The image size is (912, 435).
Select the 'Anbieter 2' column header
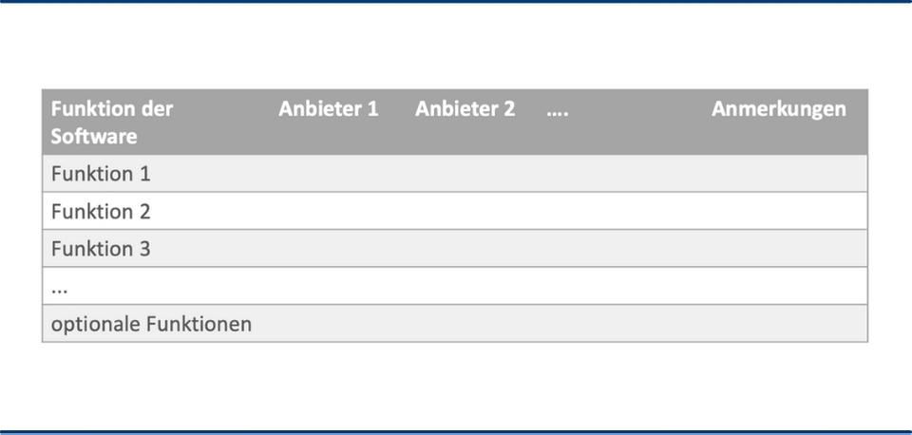465,108
